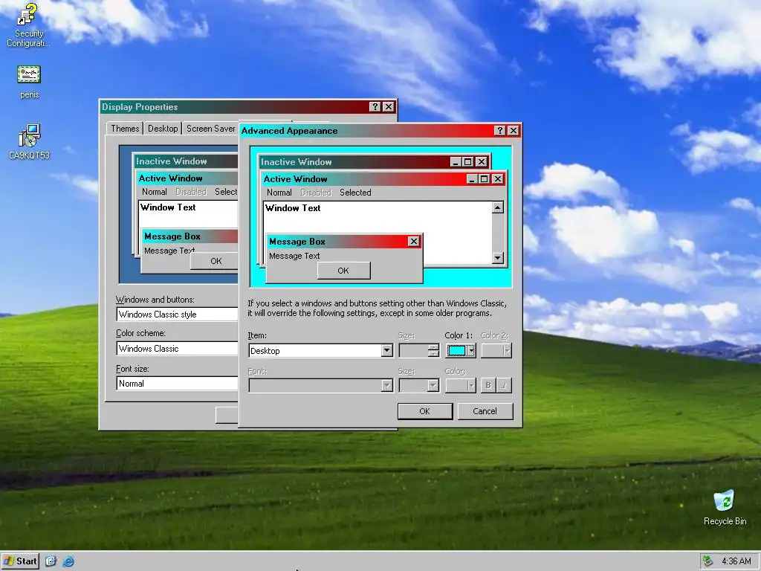
Task: Click the Inactive Window preview minimize button
Action: (456, 161)
